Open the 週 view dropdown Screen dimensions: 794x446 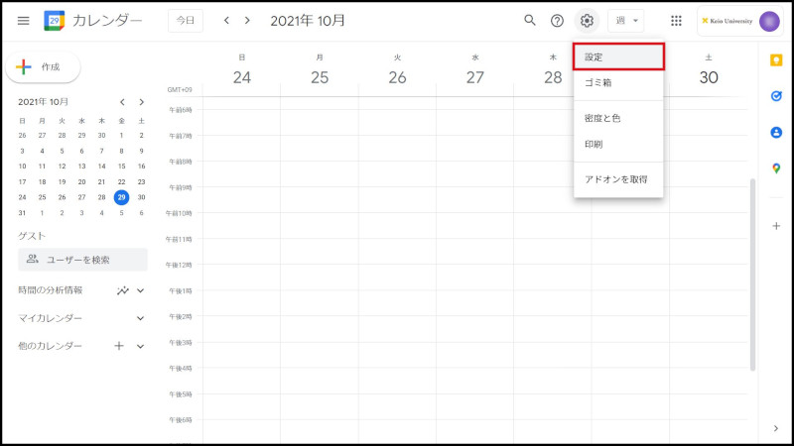click(x=625, y=21)
